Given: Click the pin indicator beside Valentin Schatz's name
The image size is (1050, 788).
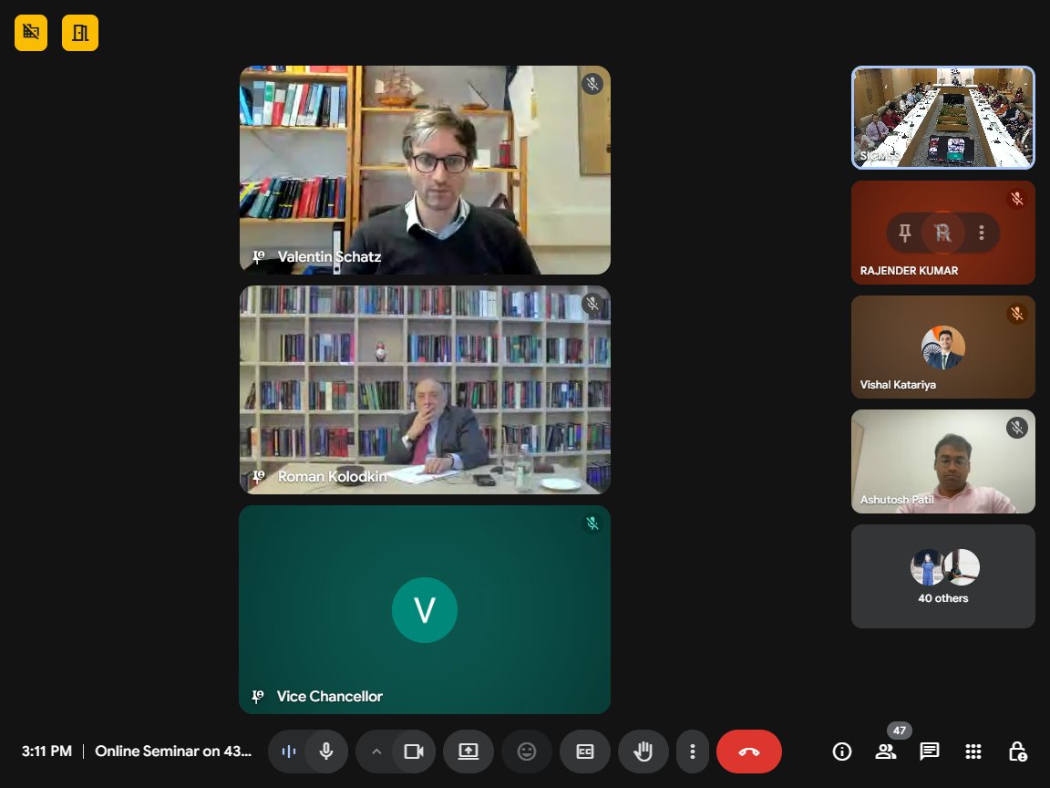Looking at the screenshot, I should point(259,256).
